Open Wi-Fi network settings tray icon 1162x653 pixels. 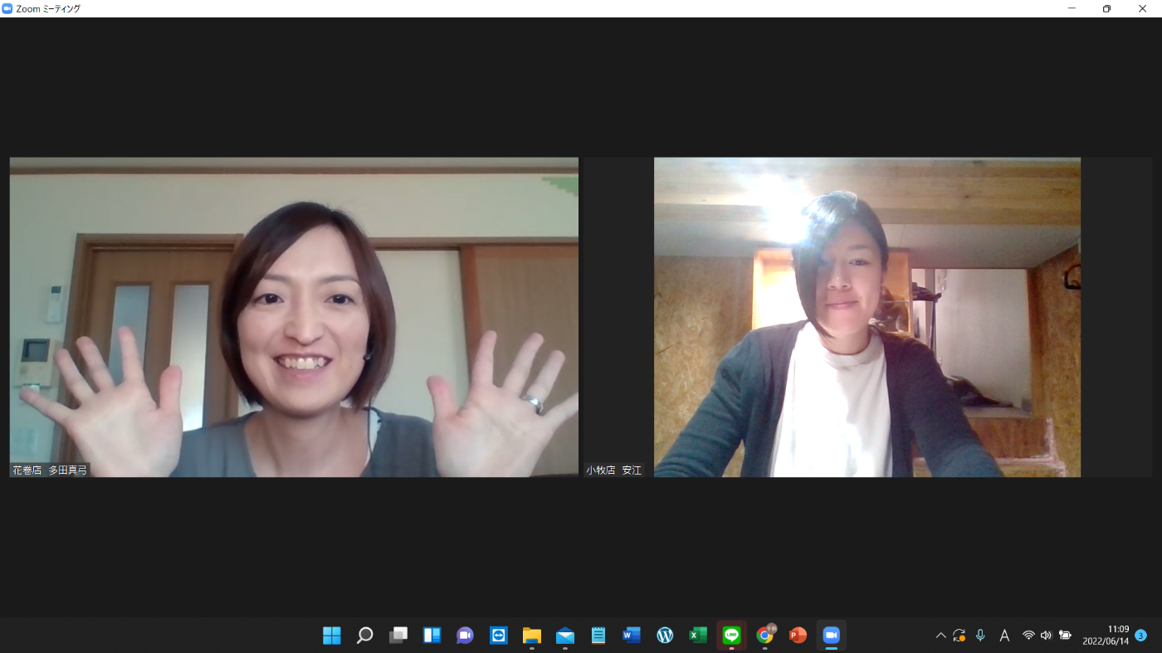point(1028,636)
